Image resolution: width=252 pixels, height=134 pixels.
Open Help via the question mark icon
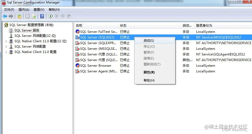[42, 16]
